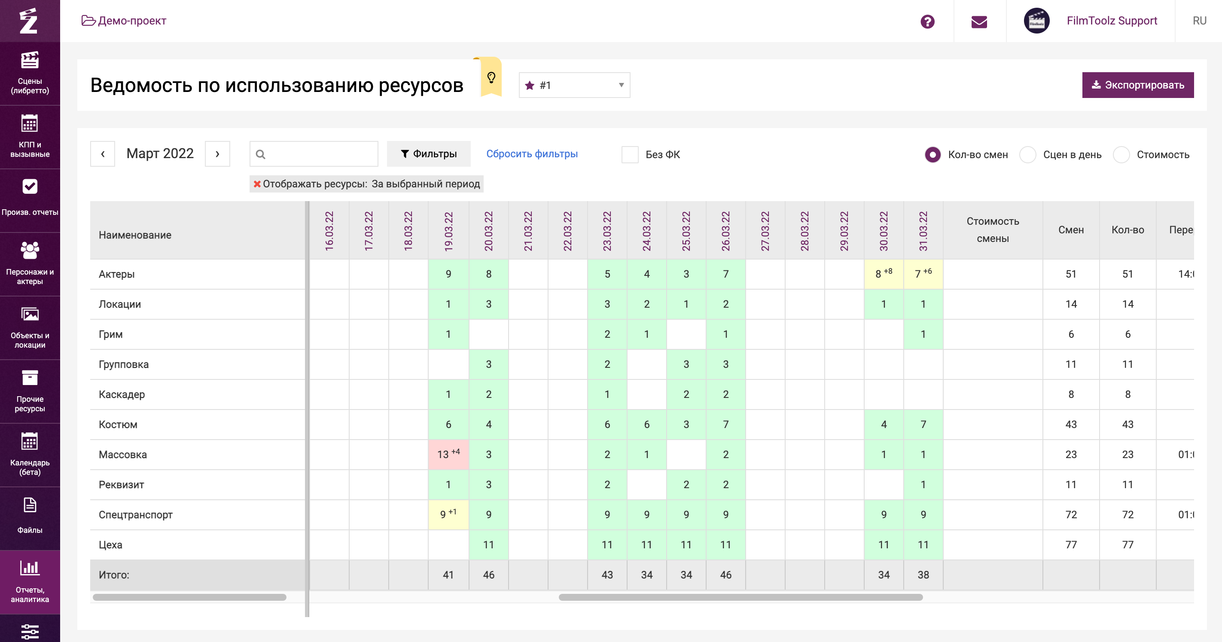
Task: Open the RU language selector
Action: tap(1199, 21)
